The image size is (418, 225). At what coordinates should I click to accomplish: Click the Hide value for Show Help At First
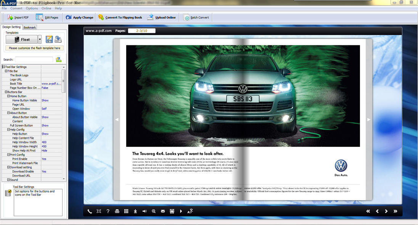coord(44,150)
